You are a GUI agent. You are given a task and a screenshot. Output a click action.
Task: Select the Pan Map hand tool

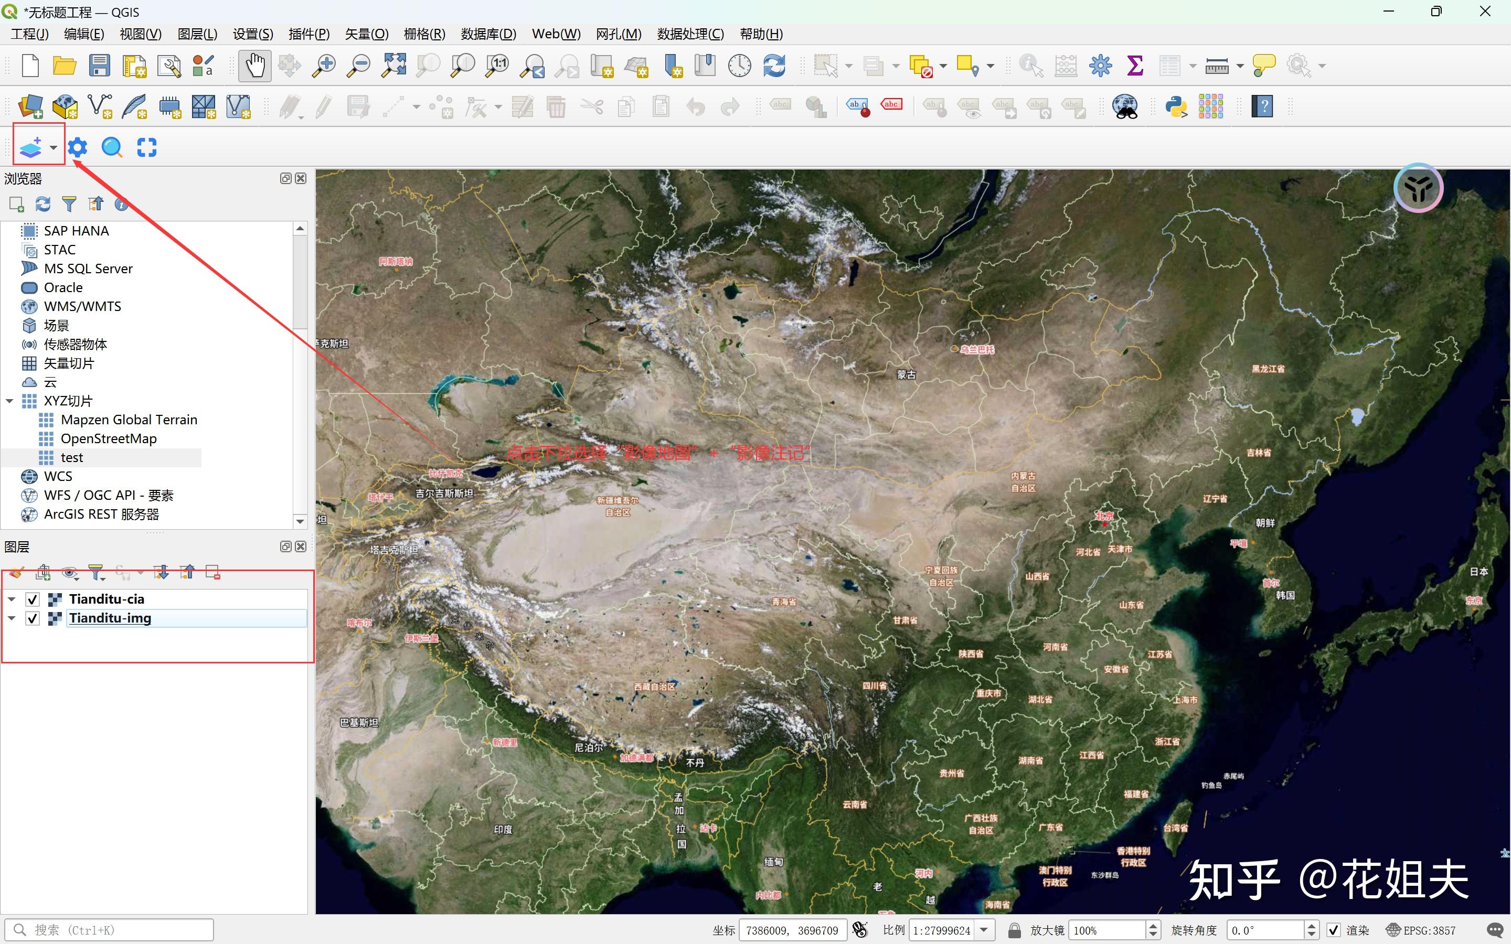[255, 66]
